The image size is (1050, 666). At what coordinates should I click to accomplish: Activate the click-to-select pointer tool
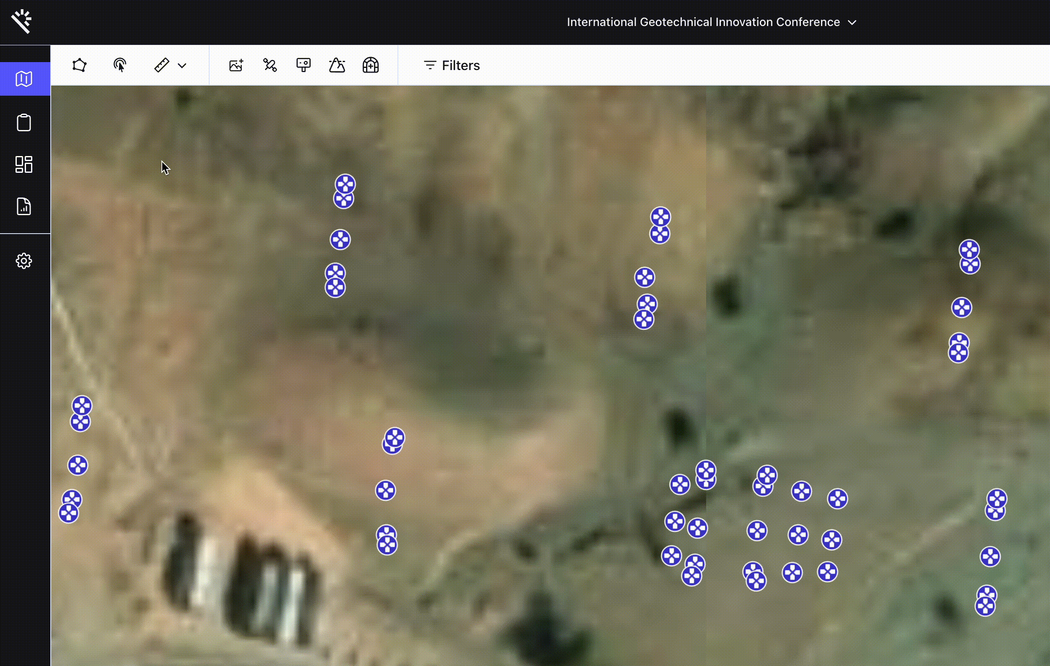coord(120,65)
